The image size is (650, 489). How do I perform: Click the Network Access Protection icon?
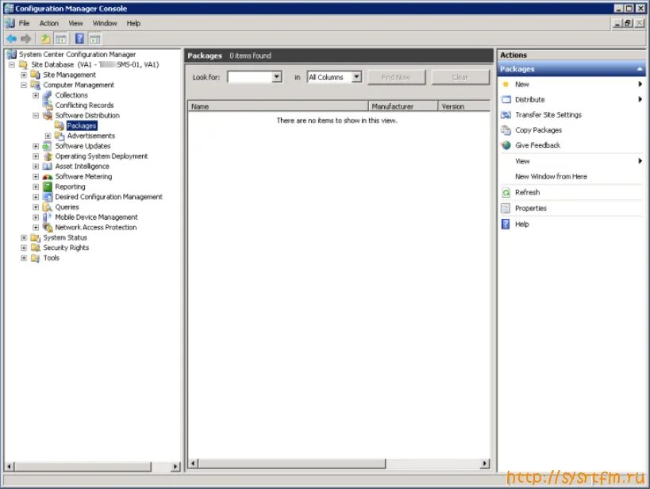tap(48, 227)
